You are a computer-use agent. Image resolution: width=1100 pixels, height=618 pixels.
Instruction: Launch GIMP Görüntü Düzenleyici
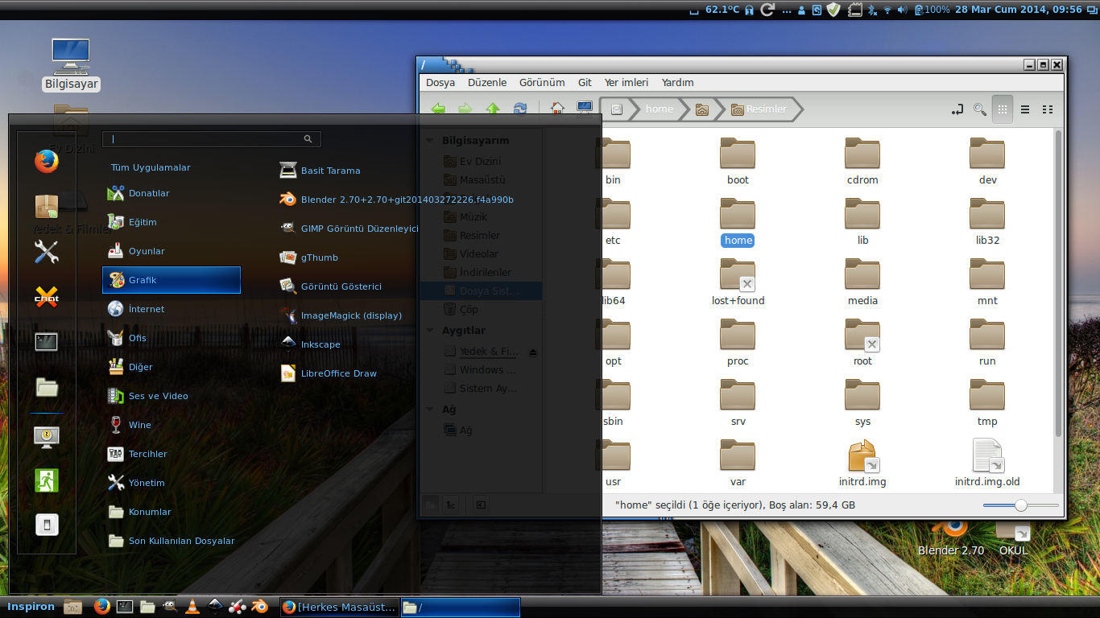coord(349,229)
